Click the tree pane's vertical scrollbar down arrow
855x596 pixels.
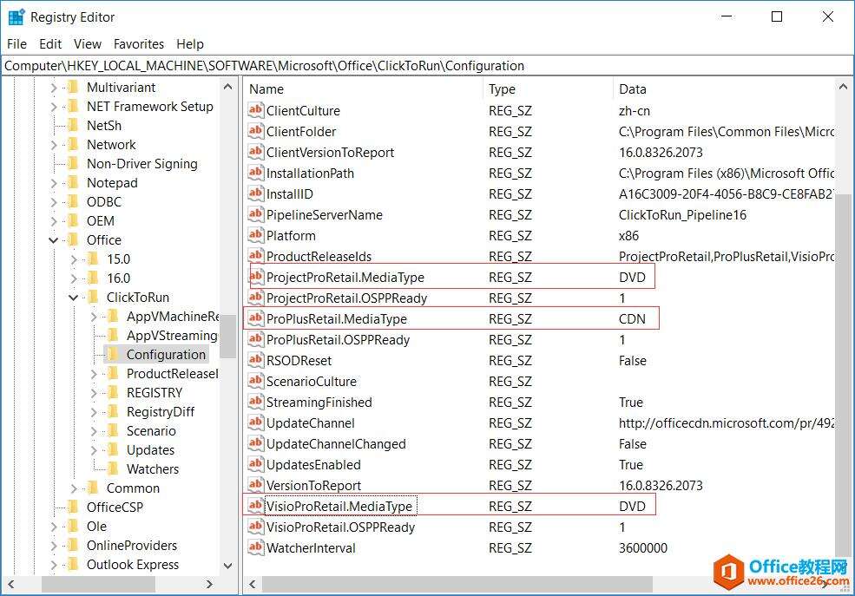coord(228,565)
